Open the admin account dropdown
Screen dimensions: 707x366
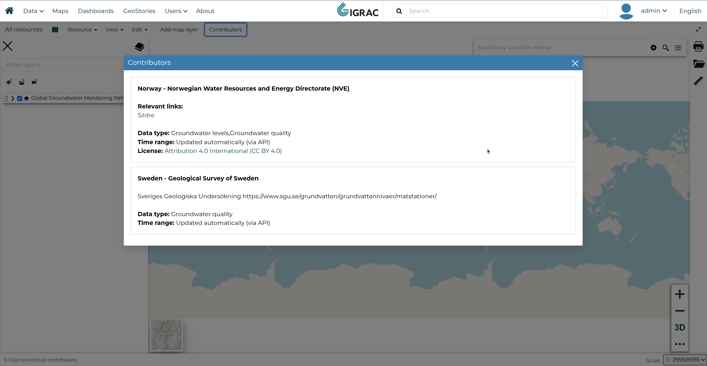654,11
